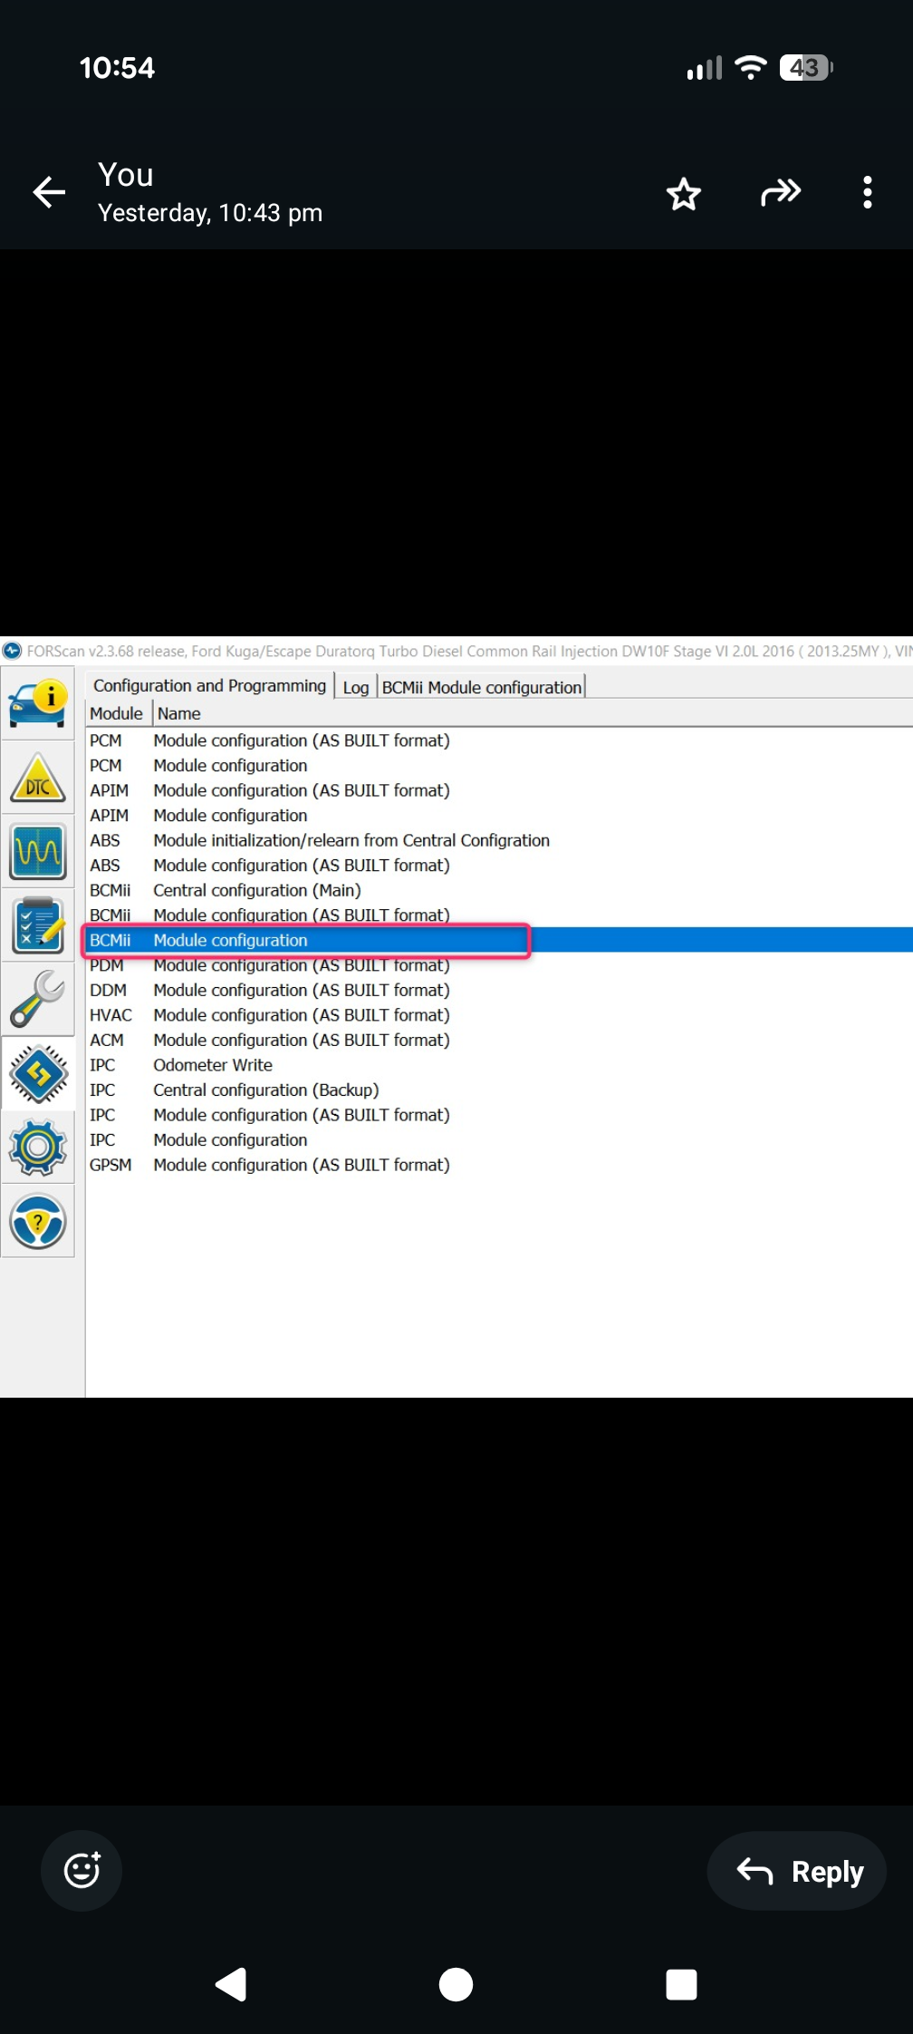This screenshot has width=913, height=2034.
Task: Forward the image with the arrow icon
Action: pyautogui.click(x=781, y=193)
